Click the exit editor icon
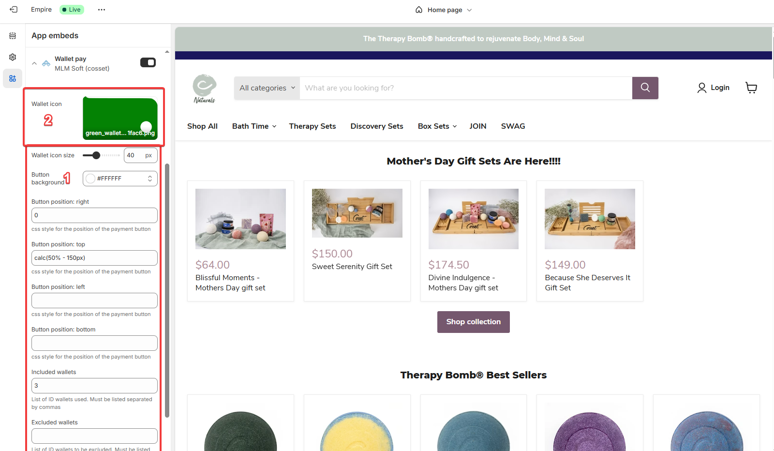Image resolution: width=774 pixels, height=451 pixels. [14, 10]
